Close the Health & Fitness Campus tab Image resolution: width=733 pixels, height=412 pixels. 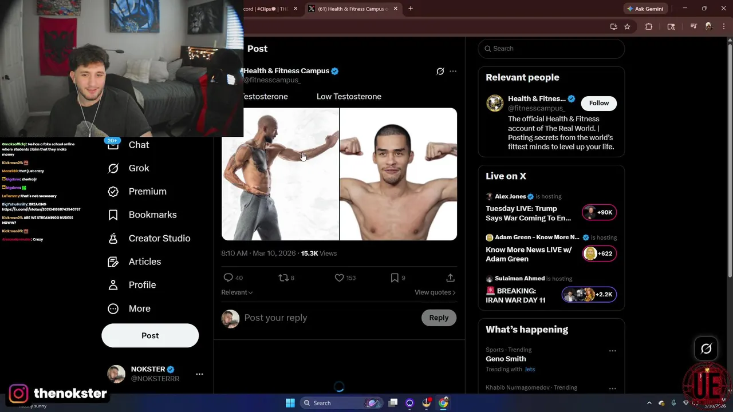tap(395, 9)
